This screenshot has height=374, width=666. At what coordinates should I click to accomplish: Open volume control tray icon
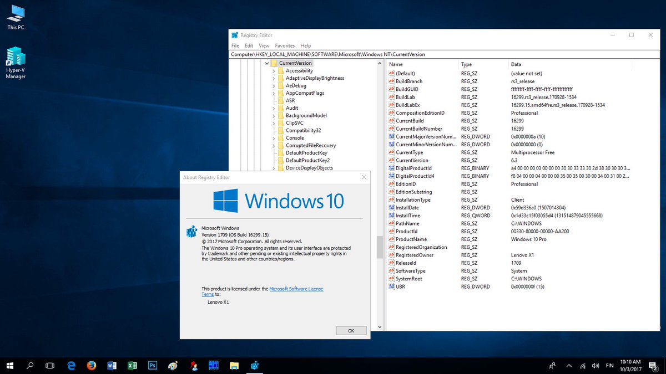594,366
